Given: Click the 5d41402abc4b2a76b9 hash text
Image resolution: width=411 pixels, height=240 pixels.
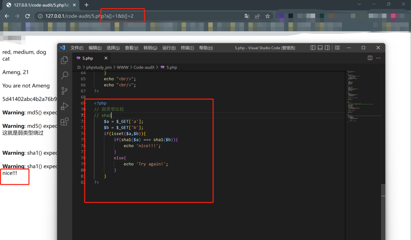Looking at the screenshot, I should [x=30, y=99].
